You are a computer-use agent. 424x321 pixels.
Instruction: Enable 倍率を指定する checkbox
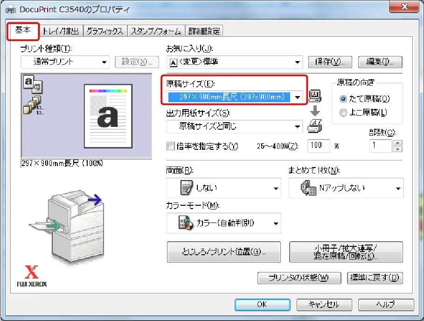(171, 147)
